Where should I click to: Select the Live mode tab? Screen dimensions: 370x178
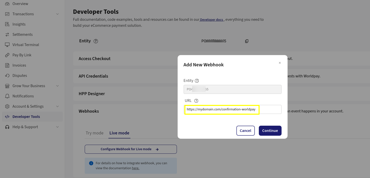(x=119, y=133)
